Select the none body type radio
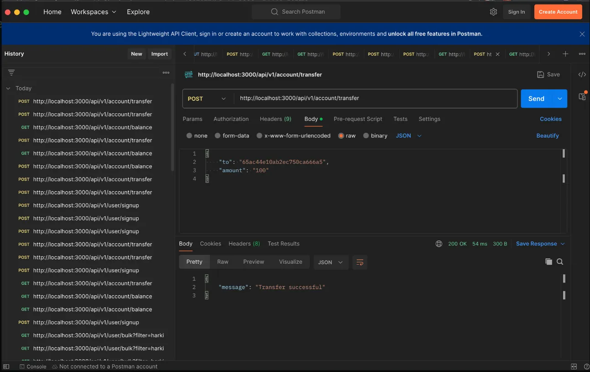This screenshot has height=372, width=590. [189, 136]
